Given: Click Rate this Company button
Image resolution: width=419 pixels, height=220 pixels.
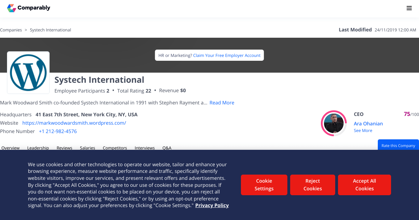Looking at the screenshot, I should click(x=398, y=145).
